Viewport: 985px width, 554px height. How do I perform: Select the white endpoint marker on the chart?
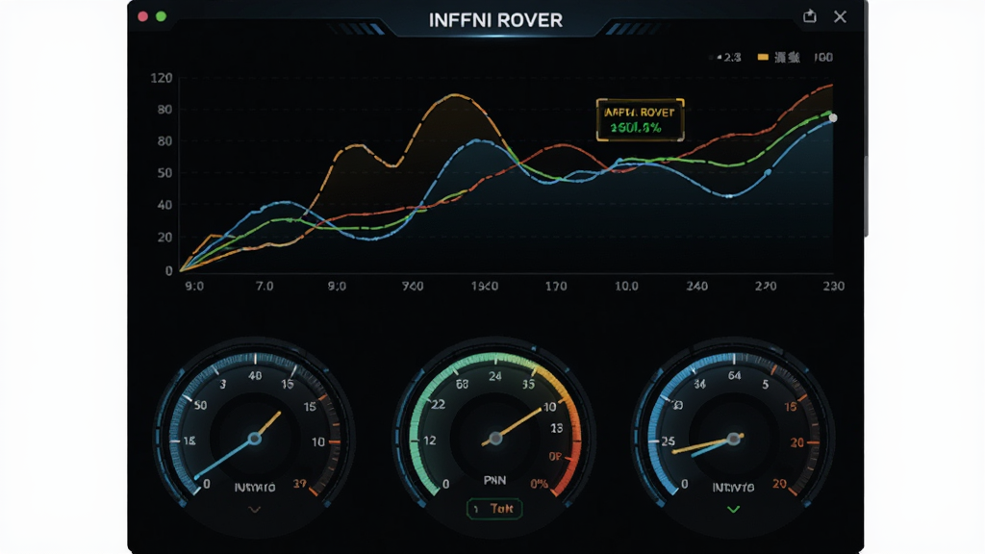pos(833,118)
